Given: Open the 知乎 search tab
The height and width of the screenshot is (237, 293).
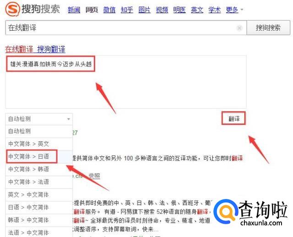Looking at the screenshot, I should [x=127, y=10].
